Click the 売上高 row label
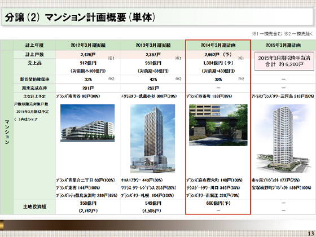316x237 pixels. pos(34,63)
